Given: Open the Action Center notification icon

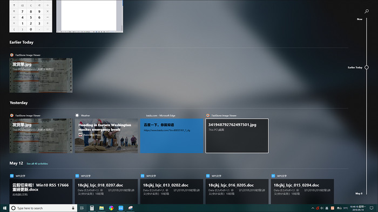Looking at the screenshot, I should point(372,208).
